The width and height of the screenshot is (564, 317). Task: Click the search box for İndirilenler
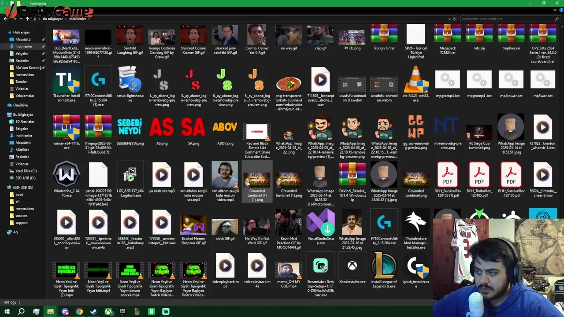(x=510, y=19)
